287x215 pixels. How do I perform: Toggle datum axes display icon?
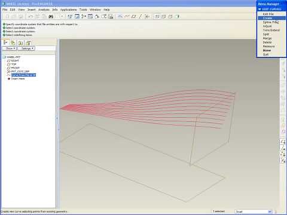141,17
